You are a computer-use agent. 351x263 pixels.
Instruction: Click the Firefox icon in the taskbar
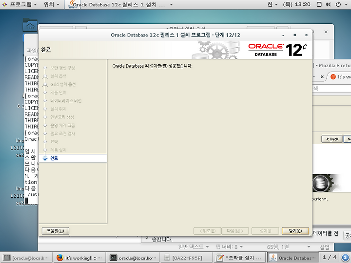60,258
